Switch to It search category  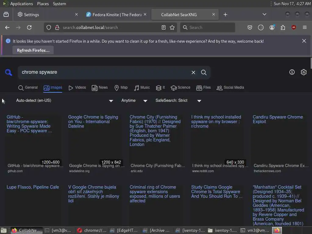click(160, 87)
